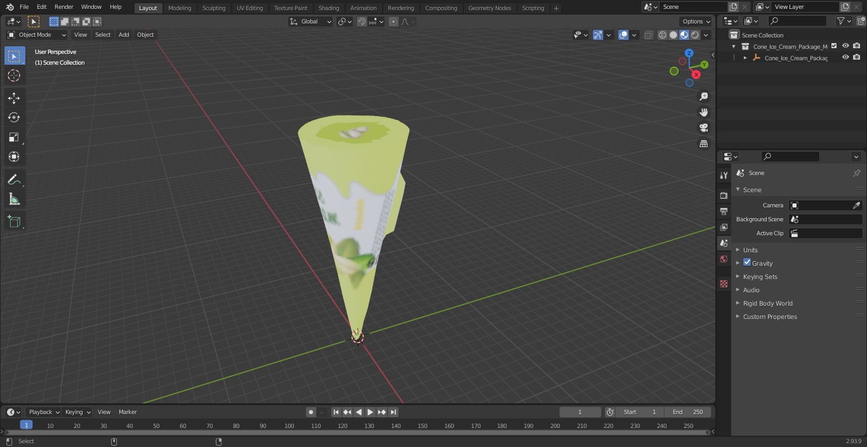Open the Texture properties tab
This screenshot has height=447, width=867.
point(724,283)
